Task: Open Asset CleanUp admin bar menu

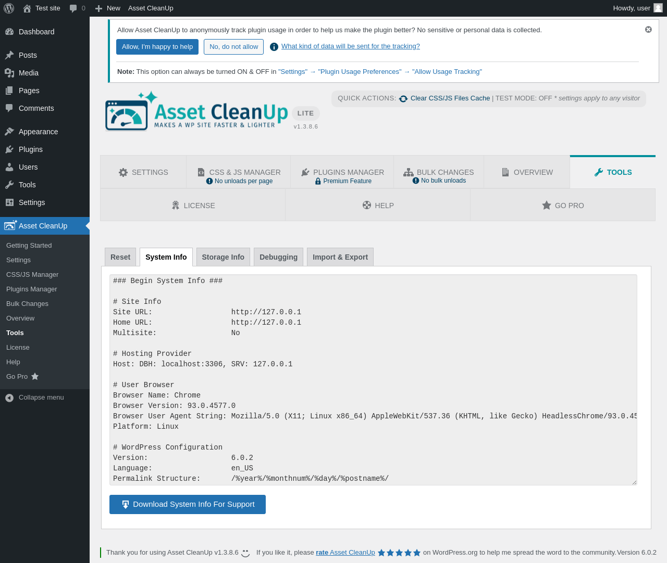Action: (x=151, y=8)
